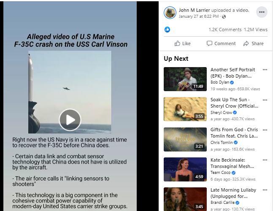Open Sheryl Crow video thumbnail
273x211 pixels.
pos(185,109)
